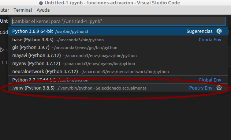Image resolution: width=231 pixels, height=140 pixels.
Task: Click the Sugerencias label
Action: point(200,31)
